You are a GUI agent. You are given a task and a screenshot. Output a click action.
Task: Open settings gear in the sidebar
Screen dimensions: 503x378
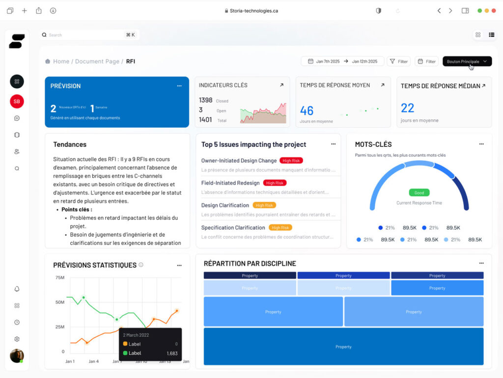tap(17, 339)
